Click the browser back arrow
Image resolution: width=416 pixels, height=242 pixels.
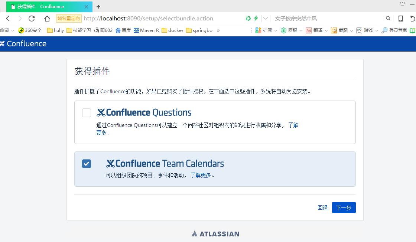tap(7, 19)
